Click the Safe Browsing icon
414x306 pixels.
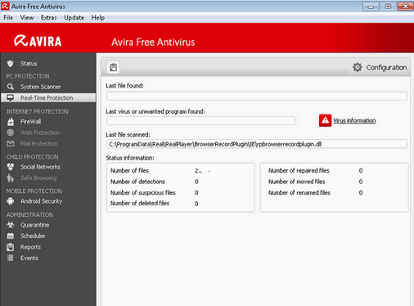click(11, 178)
